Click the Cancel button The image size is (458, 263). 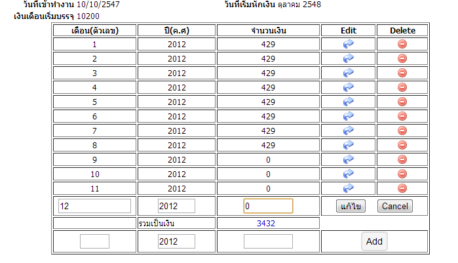pyautogui.click(x=395, y=206)
